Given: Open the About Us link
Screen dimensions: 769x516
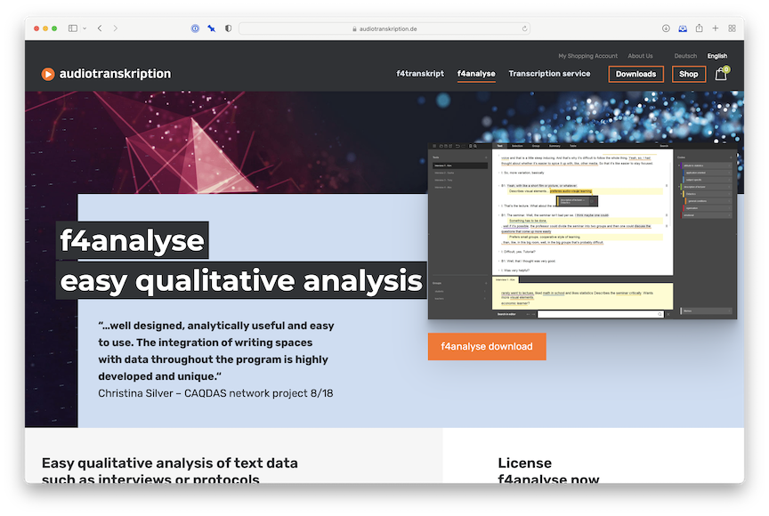Looking at the screenshot, I should click(640, 56).
